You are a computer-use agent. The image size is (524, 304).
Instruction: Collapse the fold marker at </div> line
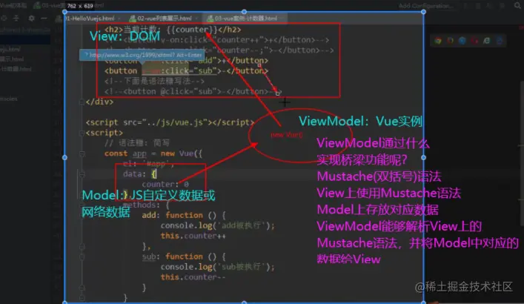point(82,102)
